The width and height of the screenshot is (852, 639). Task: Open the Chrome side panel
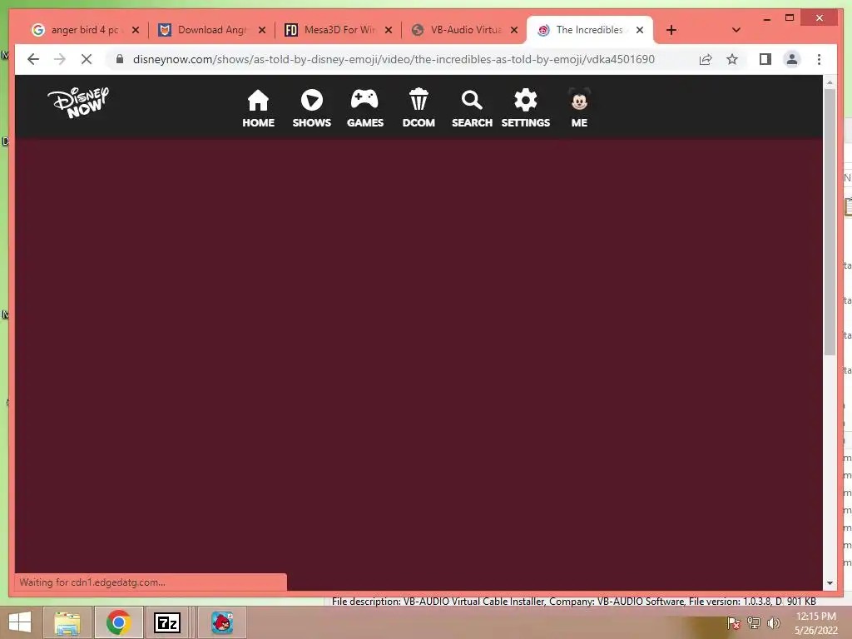click(765, 59)
